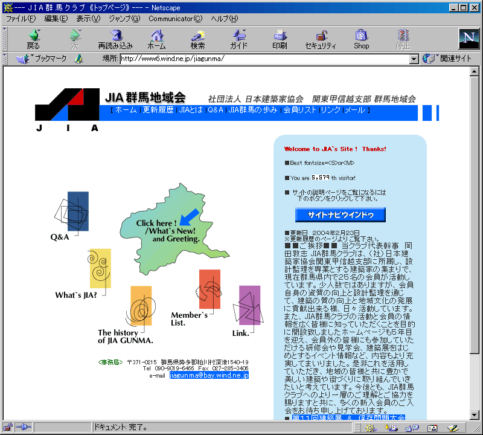Click the Gunma map What's New image
Viewport: 483px width, 435px height.
coord(174,229)
